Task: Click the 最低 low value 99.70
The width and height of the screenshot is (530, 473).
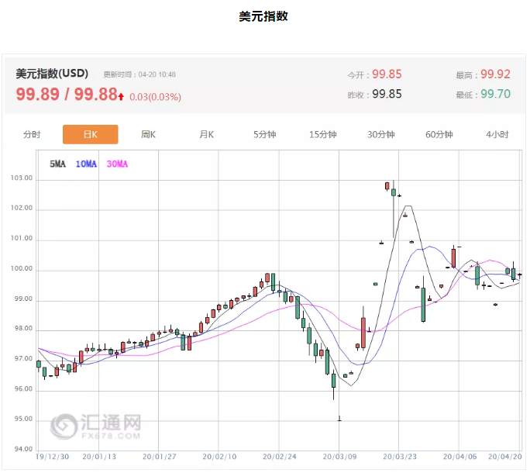Action: [496, 94]
